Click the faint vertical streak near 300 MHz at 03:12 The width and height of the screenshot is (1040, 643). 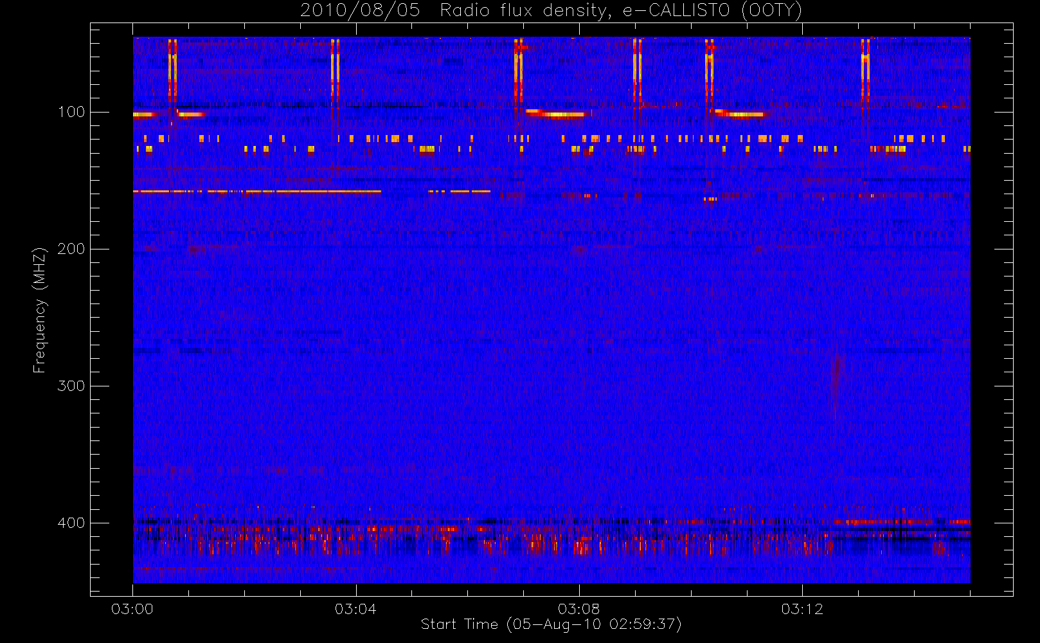(x=836, y=386)
